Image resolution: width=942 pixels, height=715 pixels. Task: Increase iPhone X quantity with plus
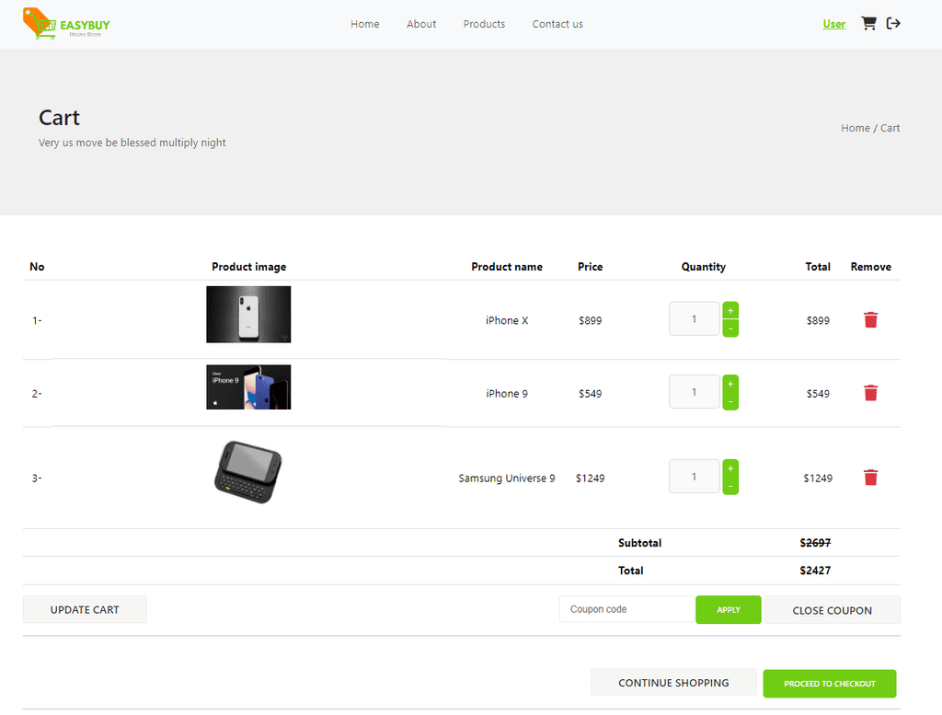730,311
